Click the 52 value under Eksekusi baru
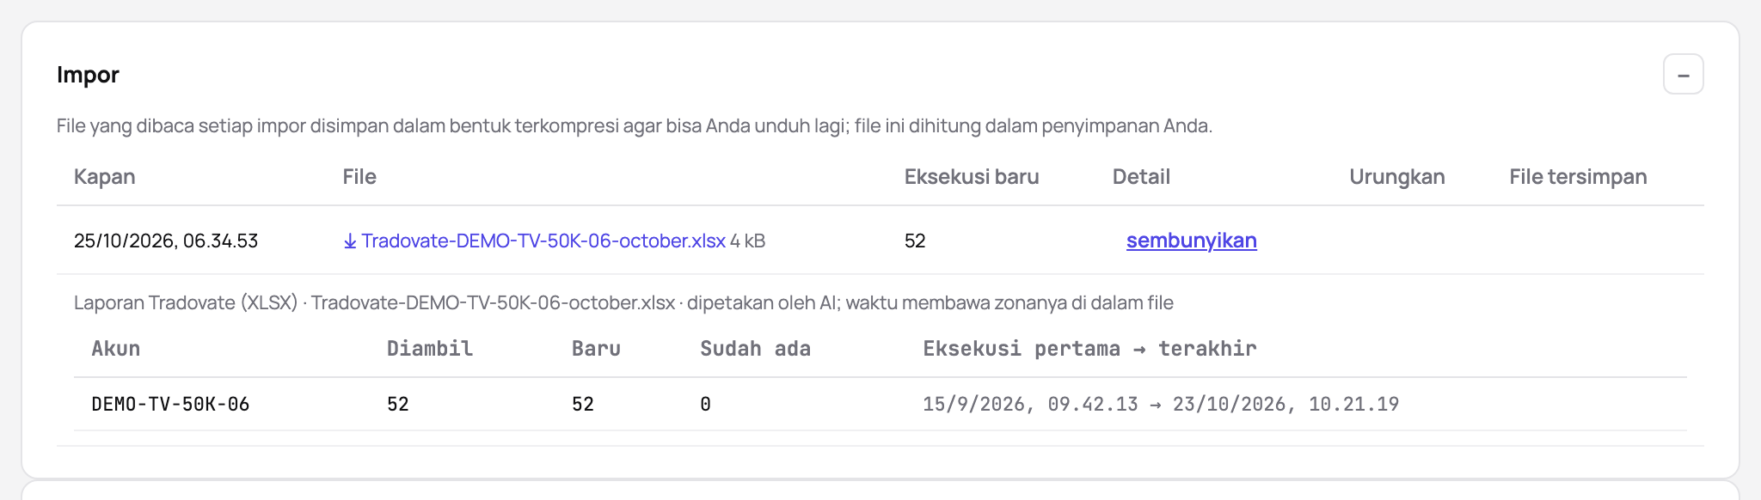This screenshot has height=500, width=1761. tap(915, 241)
